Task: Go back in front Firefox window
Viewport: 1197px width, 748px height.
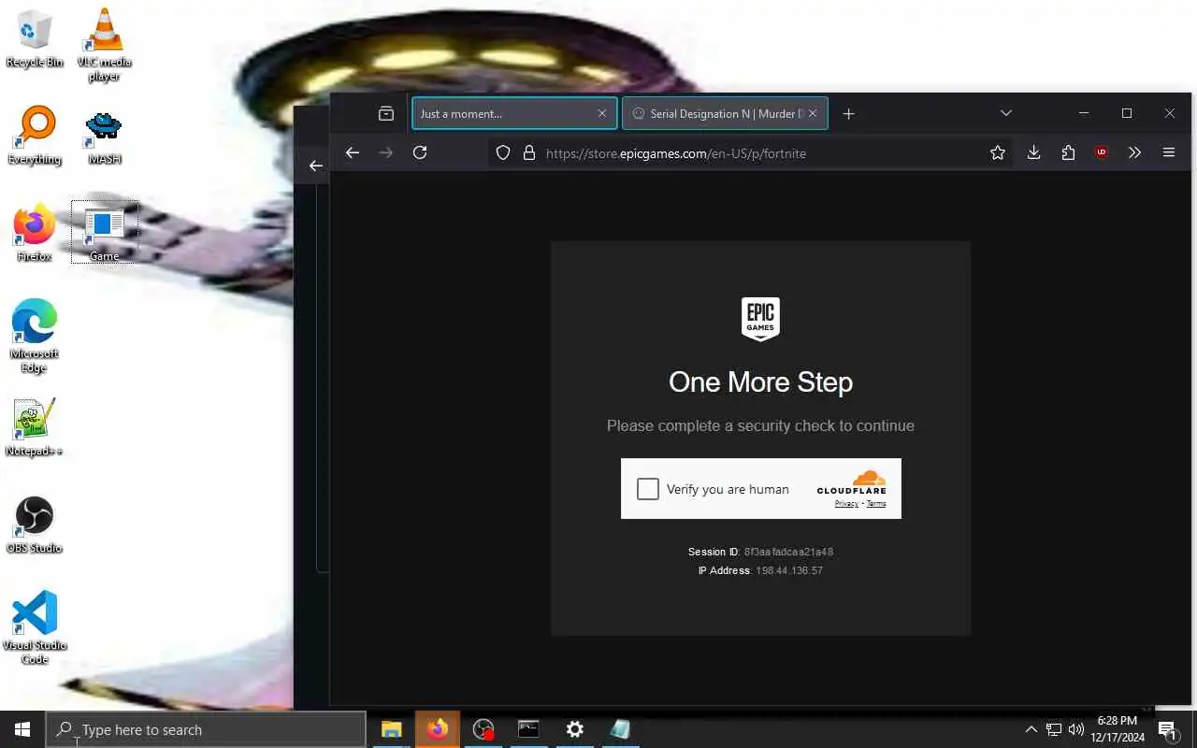Action: (353, 152)
